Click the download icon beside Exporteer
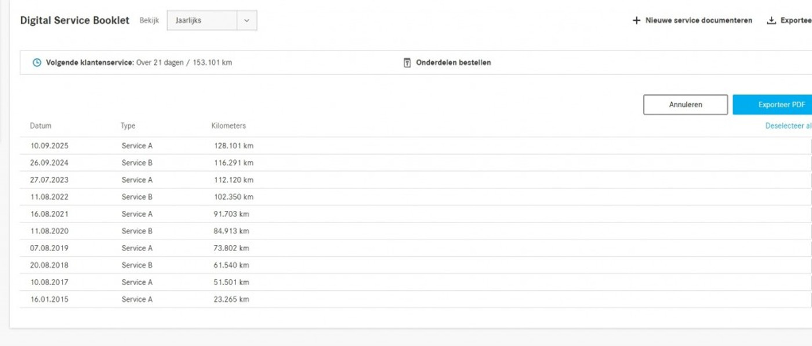Viewport: 812px width, 346px height. pyautogui.click(x=771, y=20)
